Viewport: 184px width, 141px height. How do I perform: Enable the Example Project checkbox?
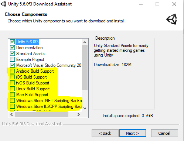[x=12, y=59]
